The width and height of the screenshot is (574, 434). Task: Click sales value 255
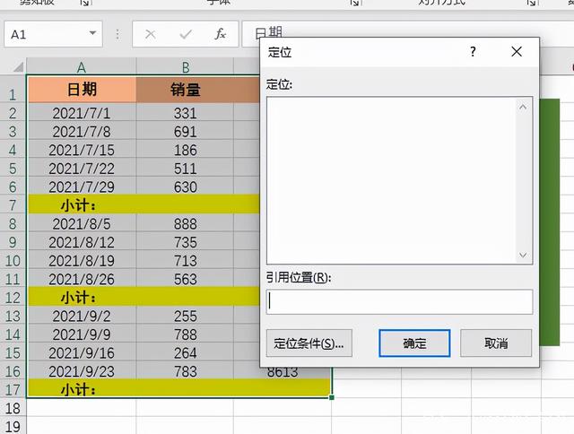point(186,316)
